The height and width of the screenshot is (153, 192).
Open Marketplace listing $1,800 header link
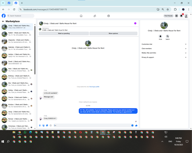(x=55, y=30)
